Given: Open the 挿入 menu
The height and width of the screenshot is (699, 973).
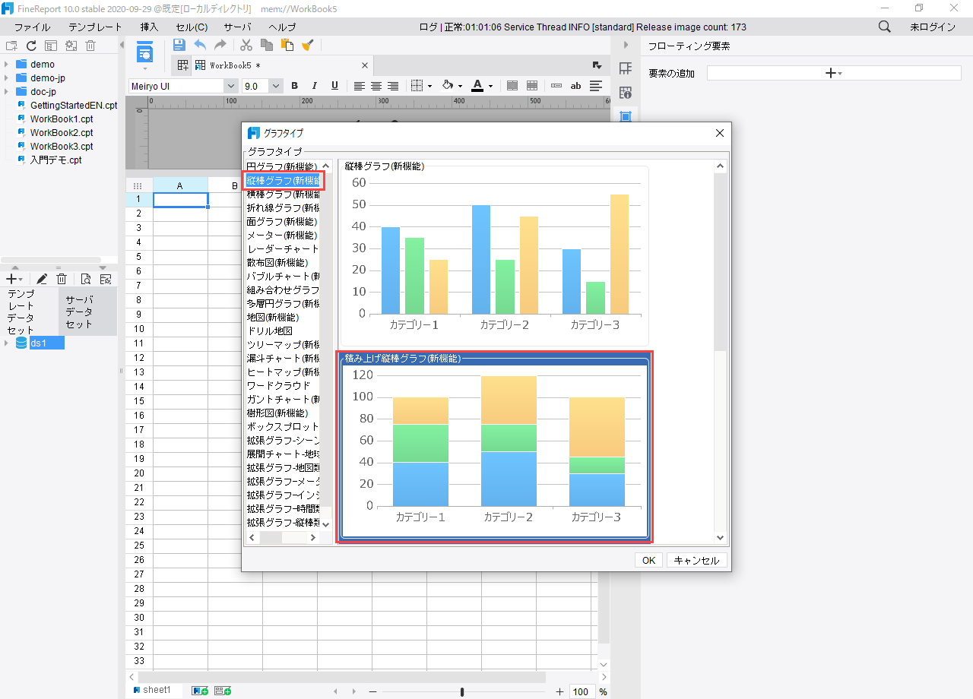Looking at the screenshot, I should pos(149,27).
